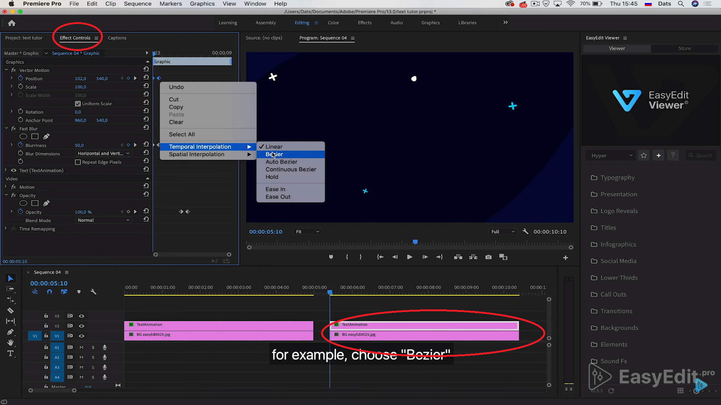Screen dimensions: 721x405
Task: Expand Position property twirl
Action: [12, 78]
